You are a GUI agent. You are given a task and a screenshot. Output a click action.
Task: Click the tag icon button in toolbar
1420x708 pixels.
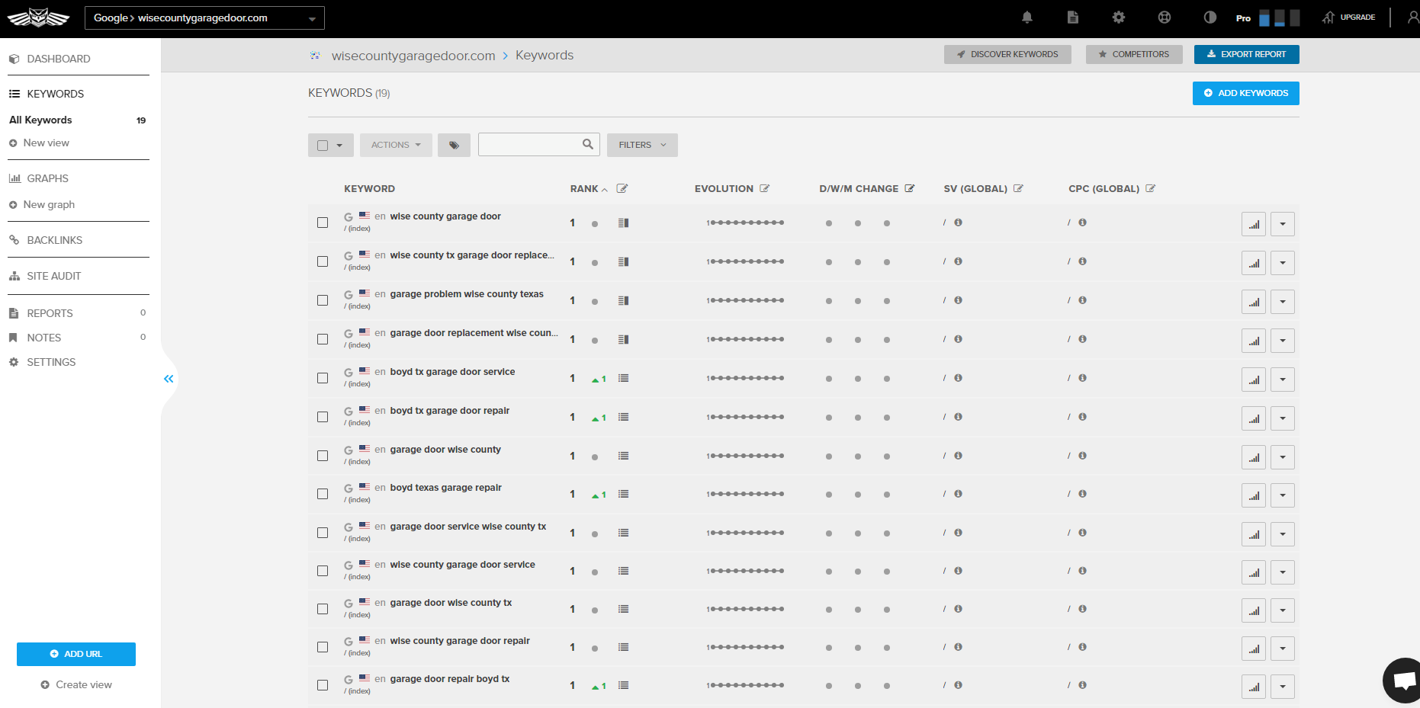[454, 145]
